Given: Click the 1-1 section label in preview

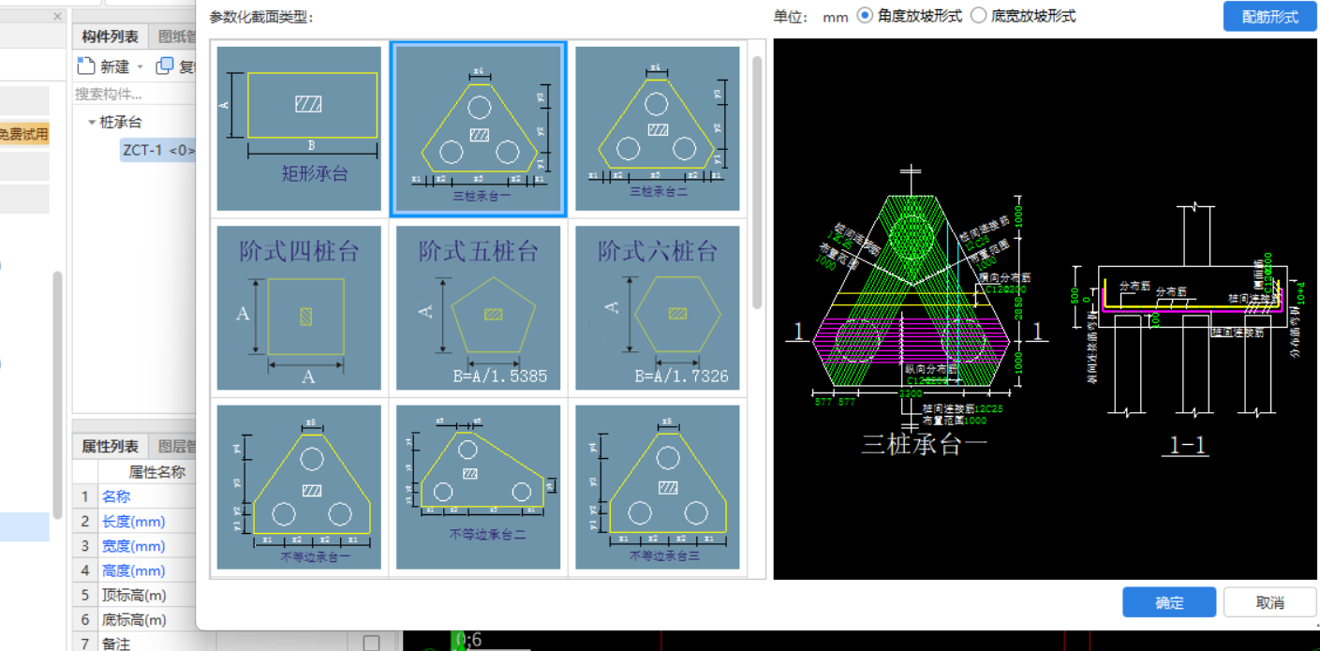Looking at the screenshot, I should (x=1187, y=446).
